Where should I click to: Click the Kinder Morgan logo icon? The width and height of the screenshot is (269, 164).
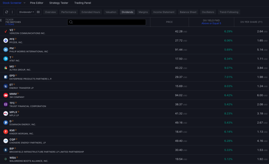[x=6, y=132]
